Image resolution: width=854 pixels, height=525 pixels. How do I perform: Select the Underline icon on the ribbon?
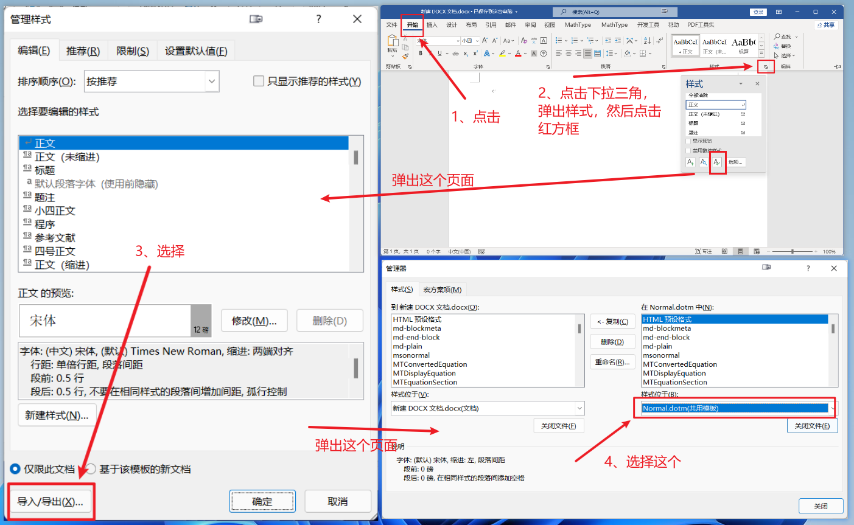coord(439,53)
